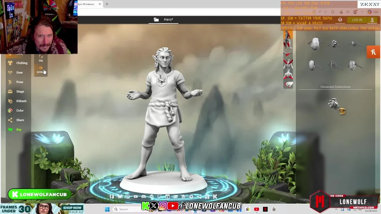381x214 pixels.
Task: Close the Custom Miniatures browser tab
Action: pyautogui.click(x=100, y=4)
